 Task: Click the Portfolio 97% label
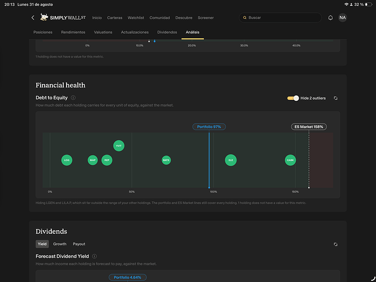pos(209,127)
